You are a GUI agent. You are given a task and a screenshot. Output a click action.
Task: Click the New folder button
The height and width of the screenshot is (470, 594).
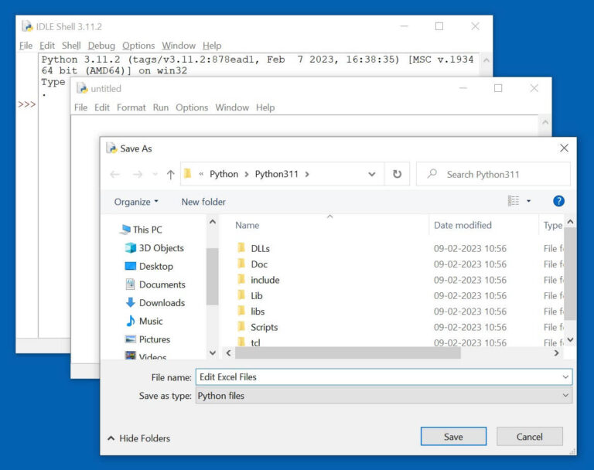tap(203, 202)
